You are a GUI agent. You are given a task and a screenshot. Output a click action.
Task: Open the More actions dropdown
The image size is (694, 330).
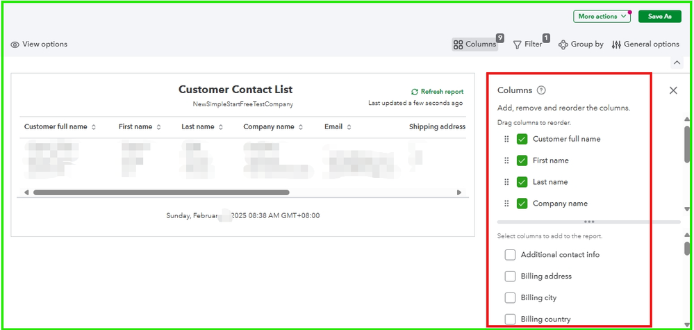602,17
